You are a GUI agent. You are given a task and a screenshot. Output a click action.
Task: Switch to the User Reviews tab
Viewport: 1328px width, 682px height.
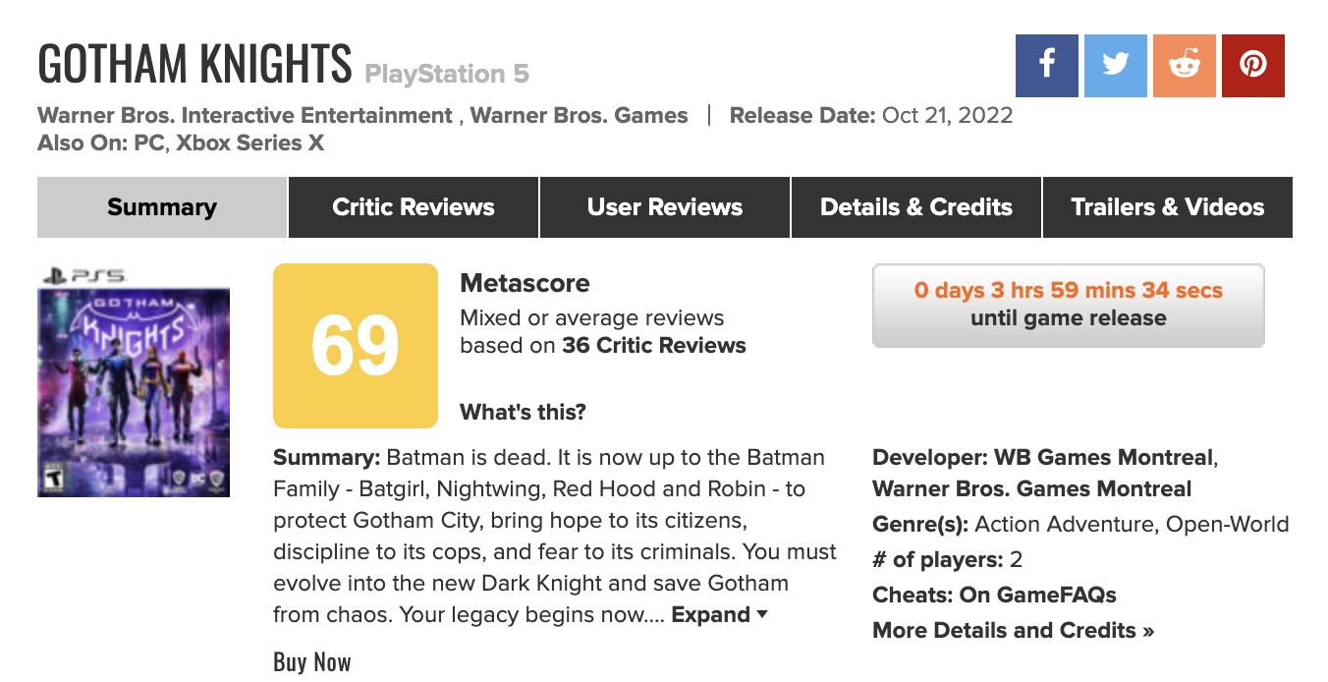[665, 207]
